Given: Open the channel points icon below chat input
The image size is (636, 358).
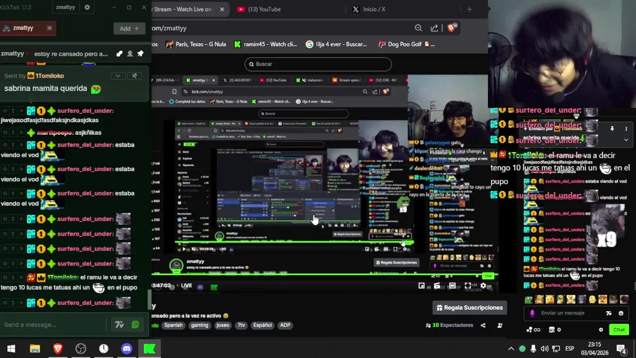Looking at the screenshot, I should coord(533,330).
